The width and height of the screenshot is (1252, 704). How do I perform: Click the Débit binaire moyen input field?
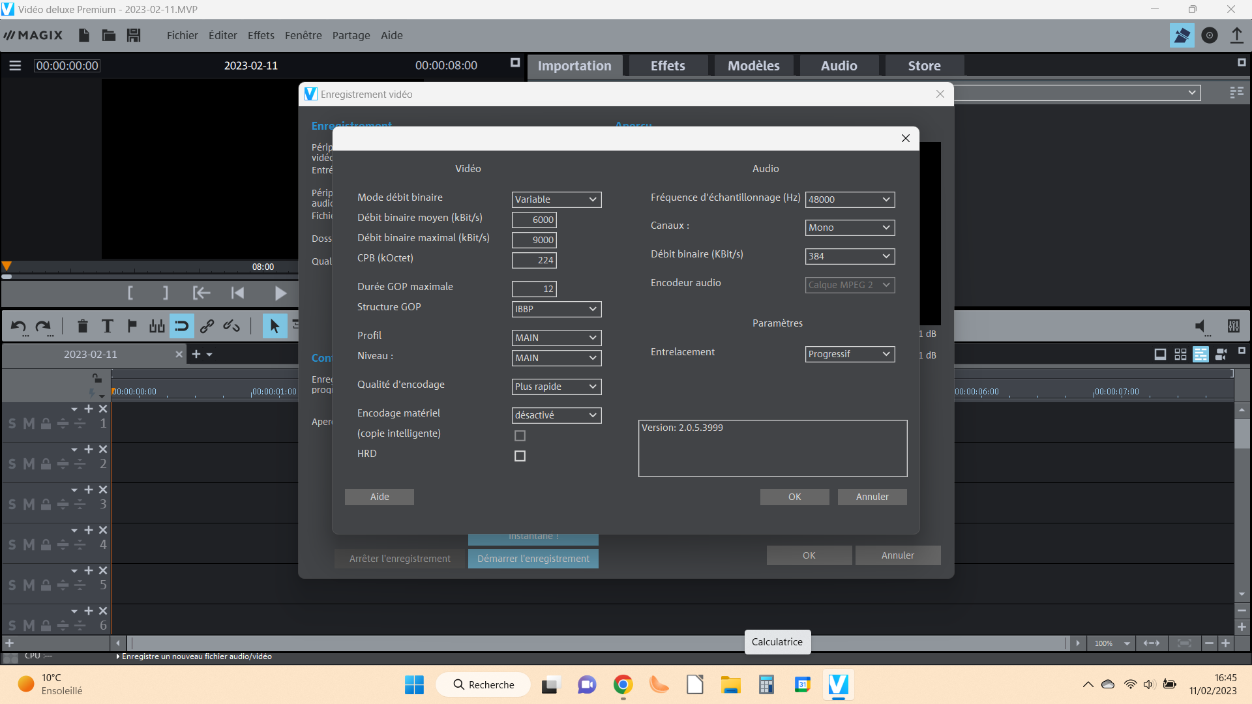[534, 220]
